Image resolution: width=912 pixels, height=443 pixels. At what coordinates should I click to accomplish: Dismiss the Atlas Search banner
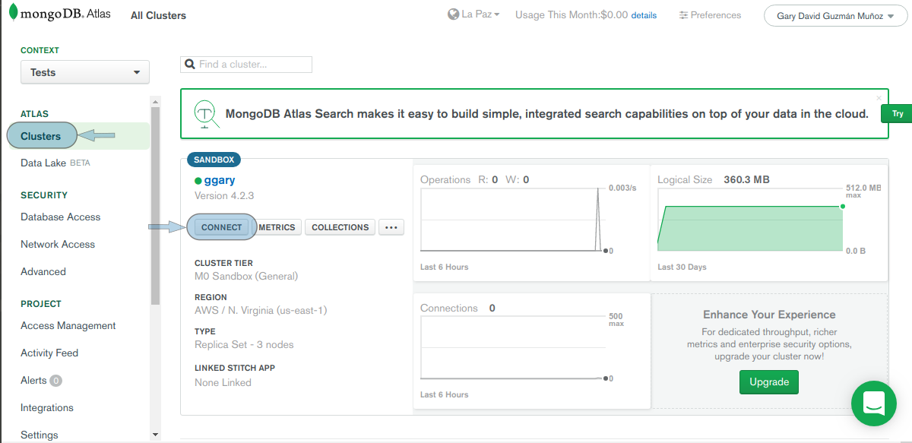pyautogui.click(x=879, y=97)
